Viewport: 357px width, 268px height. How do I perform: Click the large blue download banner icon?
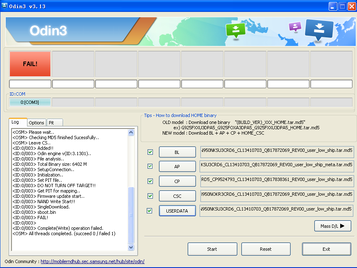click(x=319, y=30)
